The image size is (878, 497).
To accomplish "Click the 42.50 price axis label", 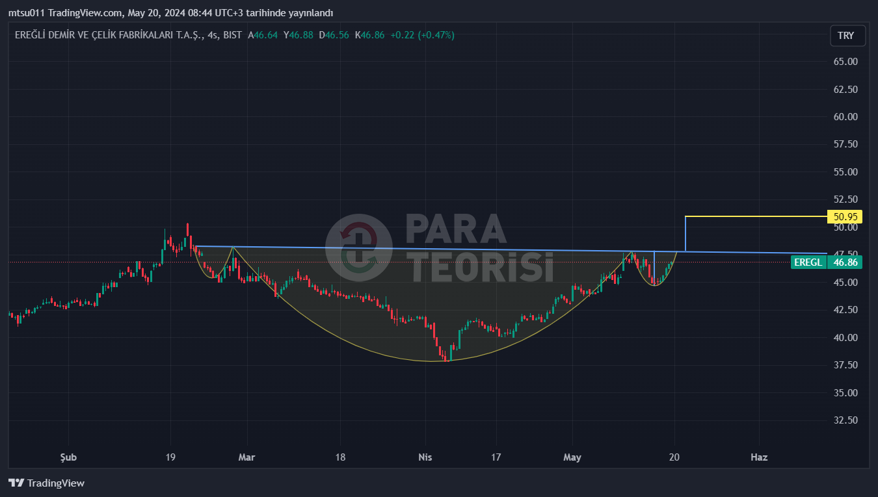I will click(x=845, y=310).
